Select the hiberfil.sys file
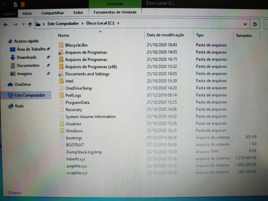 pos(76,159)
